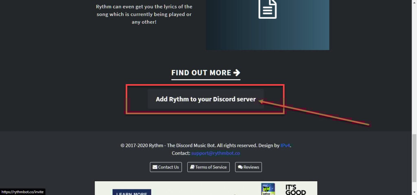Click the IT'S GOOD ad text
The width and height of the screenshot is (417, 195).
point(296,190)
